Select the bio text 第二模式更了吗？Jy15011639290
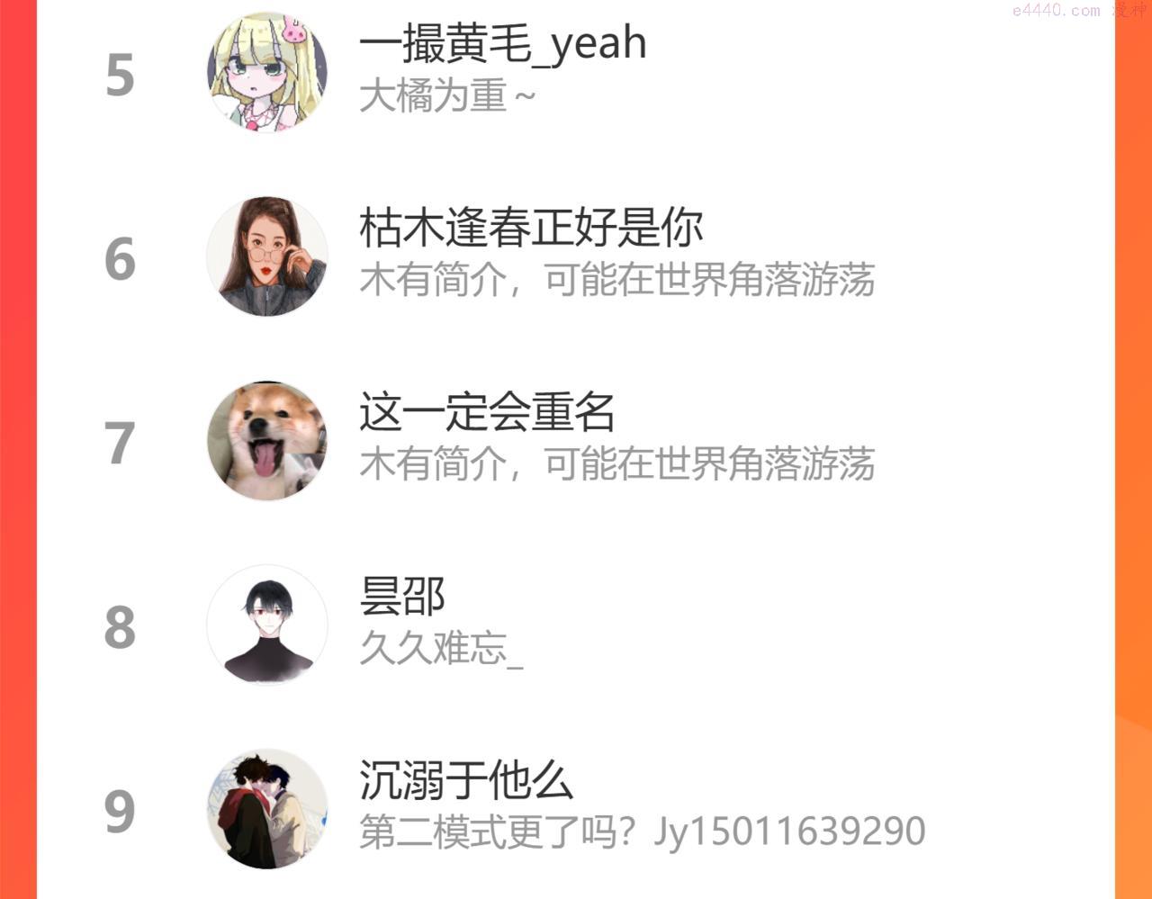This screenshot has height=899, width=1152. point(643,832)
